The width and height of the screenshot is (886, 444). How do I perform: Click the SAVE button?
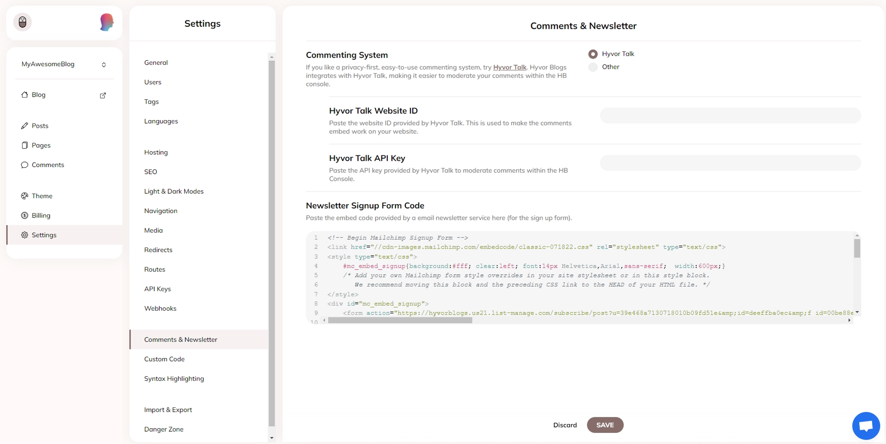tap(605, 425)
